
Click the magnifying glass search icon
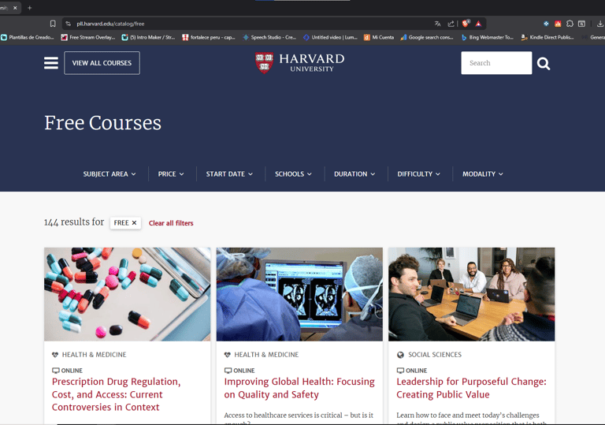click(544, 63)
